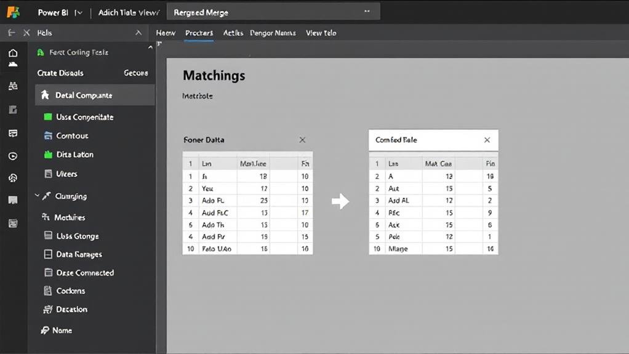The height and width of the screenshot is (354, 629).
Task: Click the bottom report icon in left rail
Action: pos(13,223)
